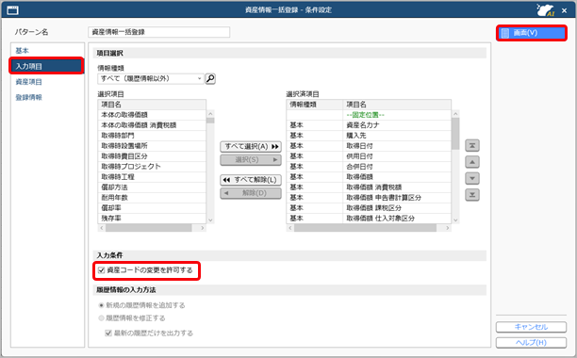Select 履歴情報を修正する radio button
The image size is (577, 358).
coord(101,317)
